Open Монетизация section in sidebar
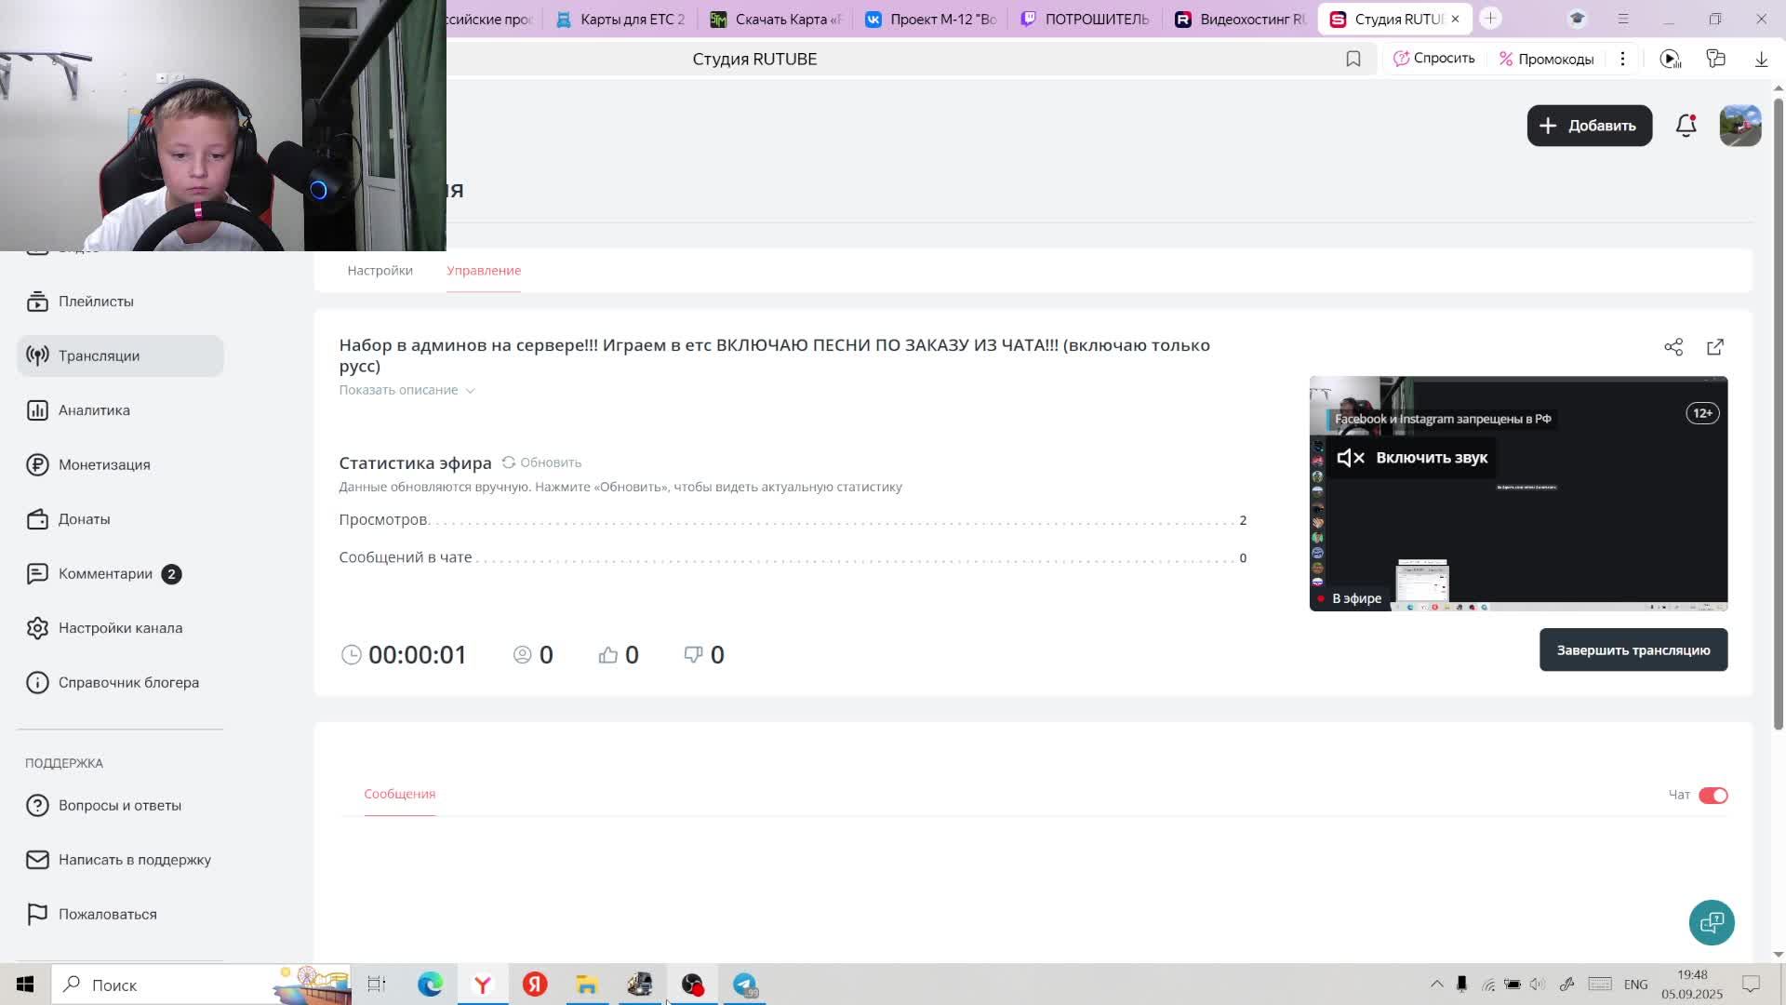The height and width of the screenshot is (1005, 1786). pos(103,464)
